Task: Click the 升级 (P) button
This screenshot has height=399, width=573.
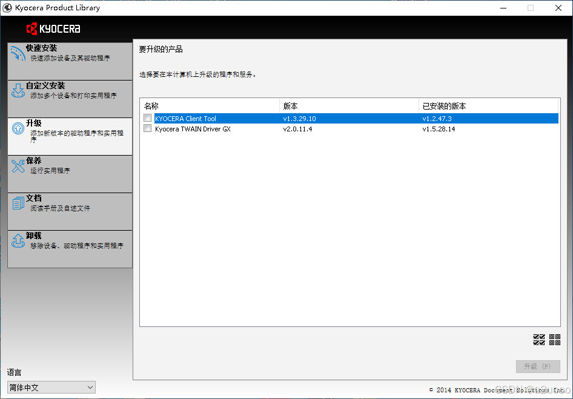Action: tap(538, 366)
